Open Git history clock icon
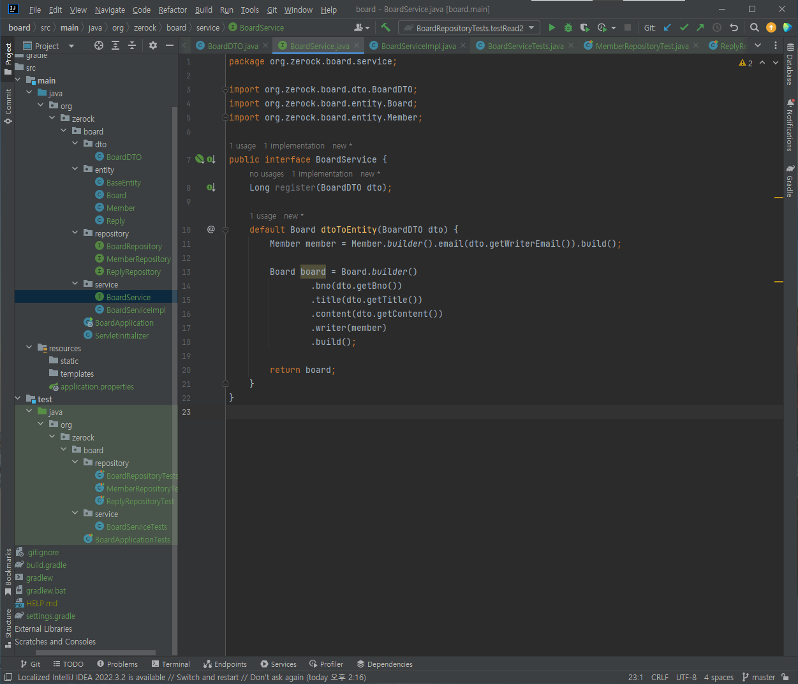798x684 pixels. (717, 27)
